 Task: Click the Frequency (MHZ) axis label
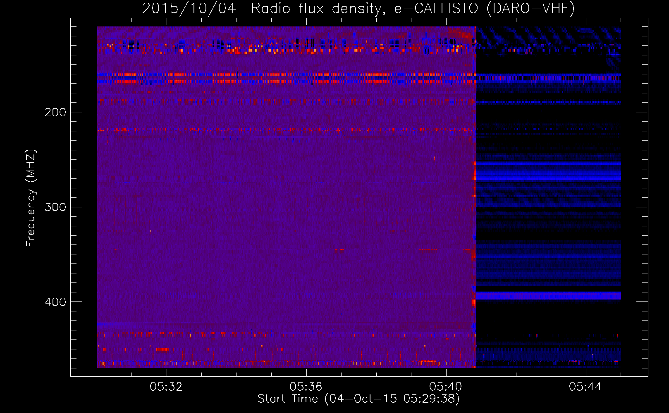[x=31, y=198]
